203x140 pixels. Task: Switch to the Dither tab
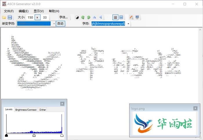(43, 110)
